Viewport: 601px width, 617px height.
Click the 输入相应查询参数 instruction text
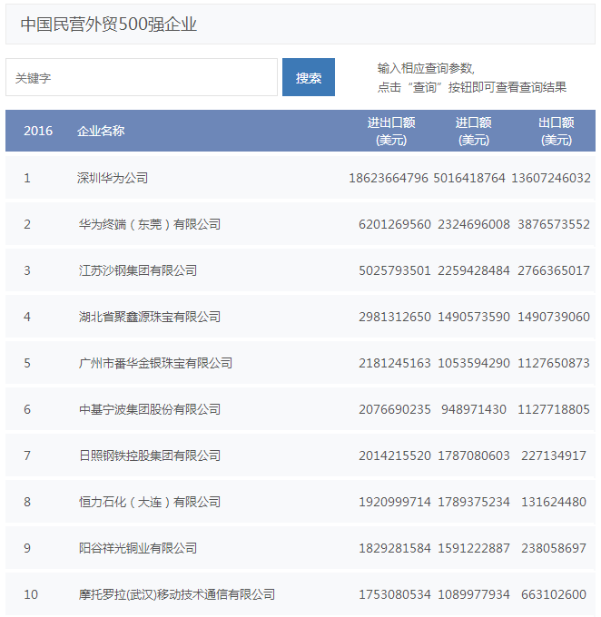coord(426,68)
